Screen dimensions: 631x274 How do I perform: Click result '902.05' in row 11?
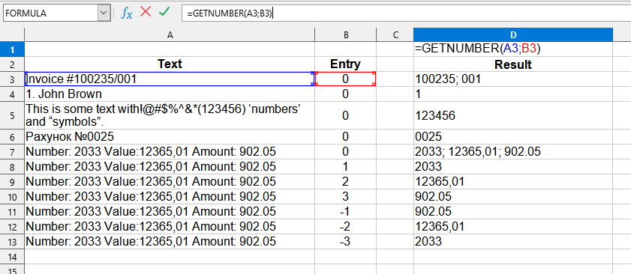coord(513,212)
